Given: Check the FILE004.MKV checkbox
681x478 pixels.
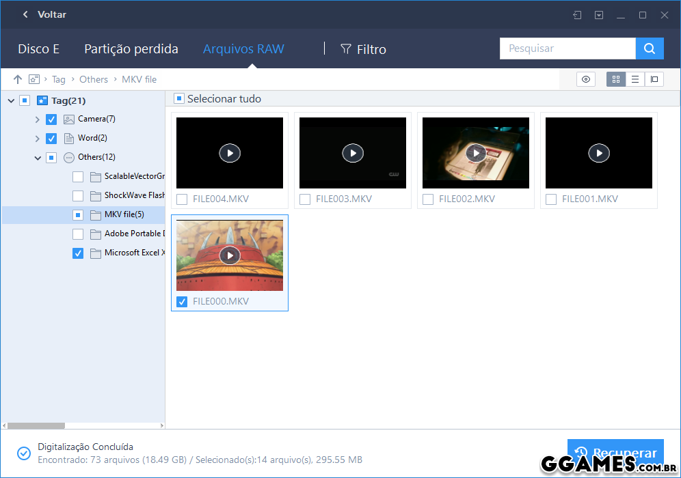Looking at the screenshot, I should tap(182, 199).
